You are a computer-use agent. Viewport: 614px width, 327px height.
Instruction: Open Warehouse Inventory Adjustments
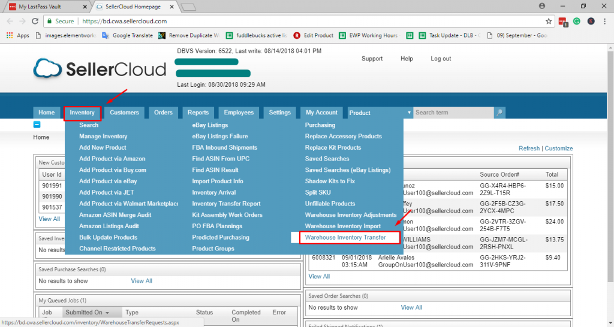(351, 215)
